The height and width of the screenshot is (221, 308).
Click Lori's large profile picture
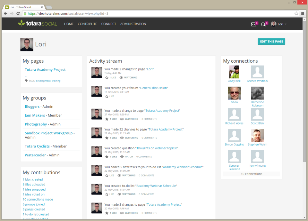click(27, 45)
